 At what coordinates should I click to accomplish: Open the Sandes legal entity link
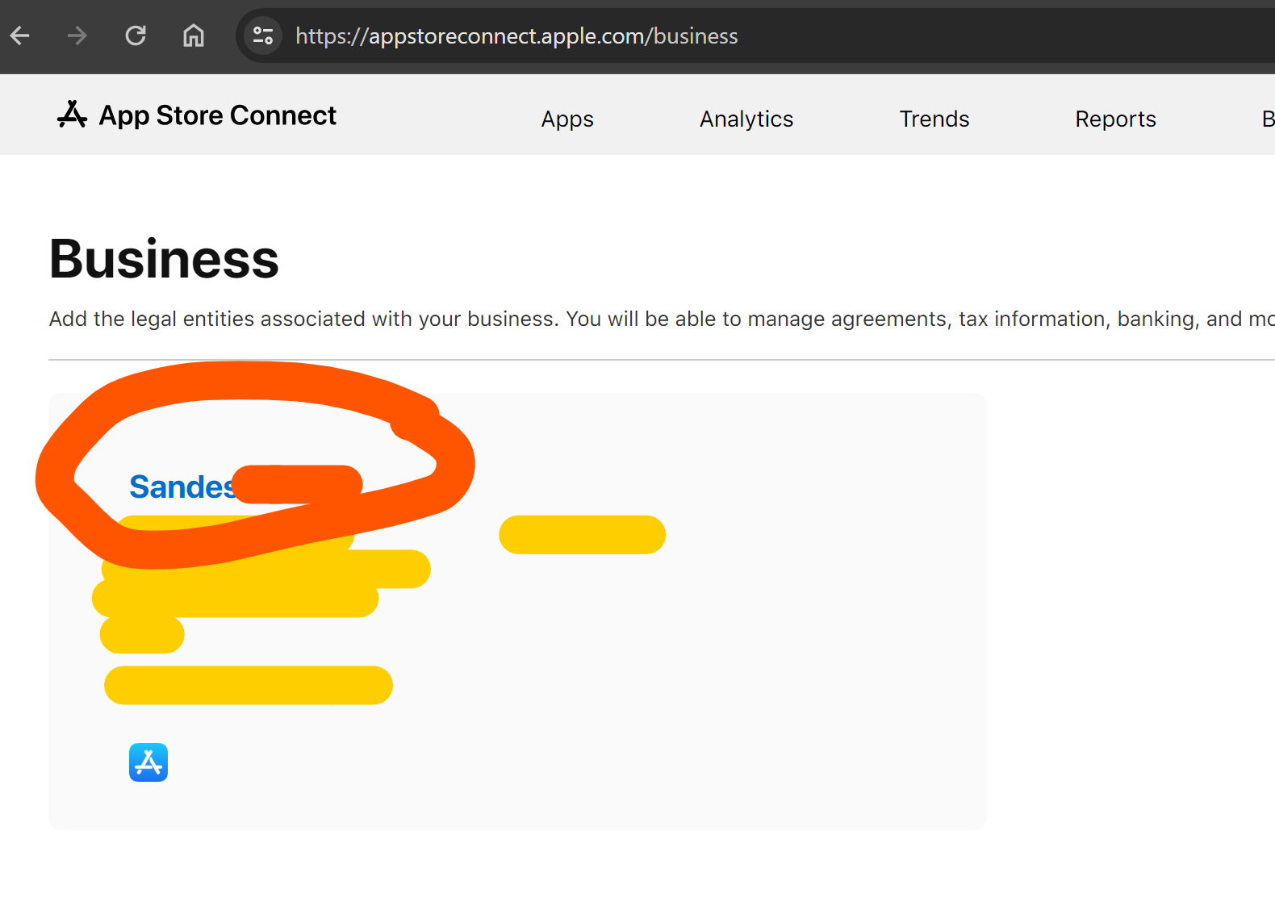[x=182, y=486]
